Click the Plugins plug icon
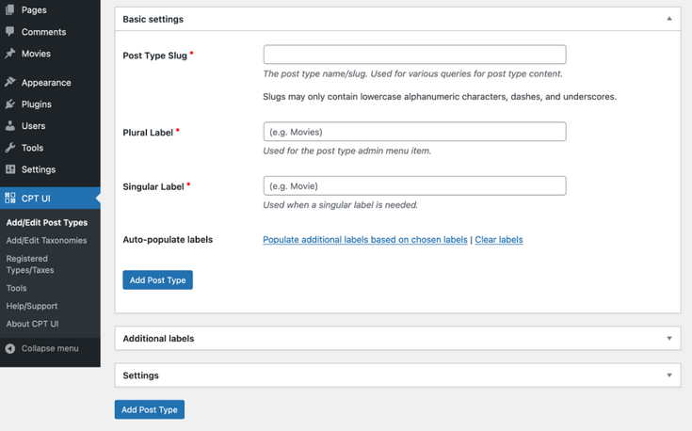The width and height of the screenshot is (692, 431). (9, 104)
